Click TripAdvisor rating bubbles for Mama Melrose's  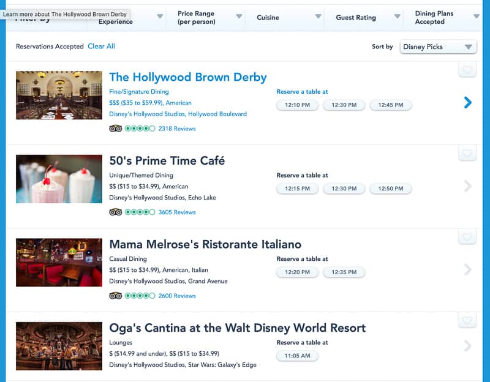coord(140,296)
